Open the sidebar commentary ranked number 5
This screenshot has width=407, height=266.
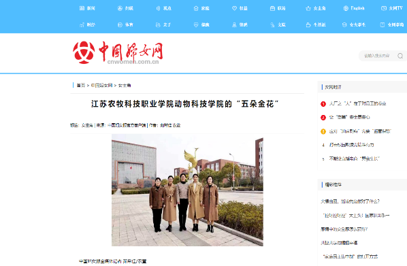pos(355,159)
